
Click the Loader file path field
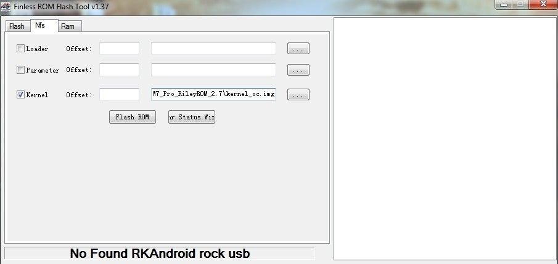[213, 49]
